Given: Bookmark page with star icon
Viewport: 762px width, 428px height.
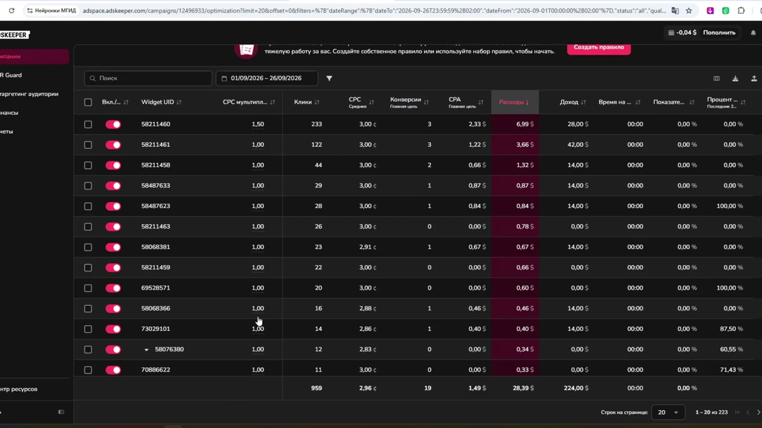Looking at the screenshot, I should (x=689, y=11).
